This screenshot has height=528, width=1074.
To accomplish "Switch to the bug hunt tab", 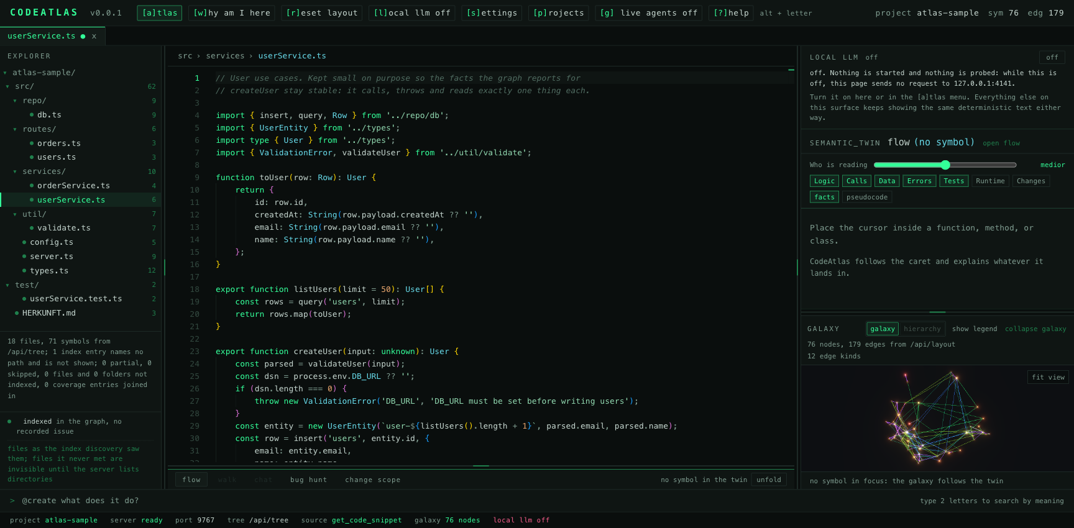I will (x=308, y=480).
